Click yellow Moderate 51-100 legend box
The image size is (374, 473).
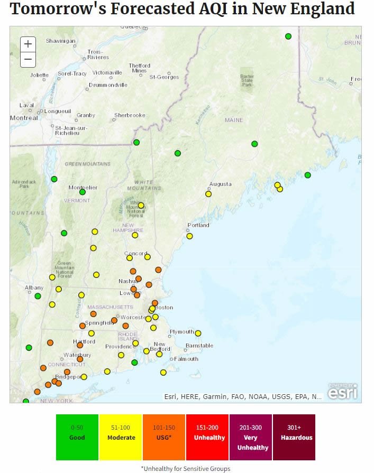click(x=121, y=437)
